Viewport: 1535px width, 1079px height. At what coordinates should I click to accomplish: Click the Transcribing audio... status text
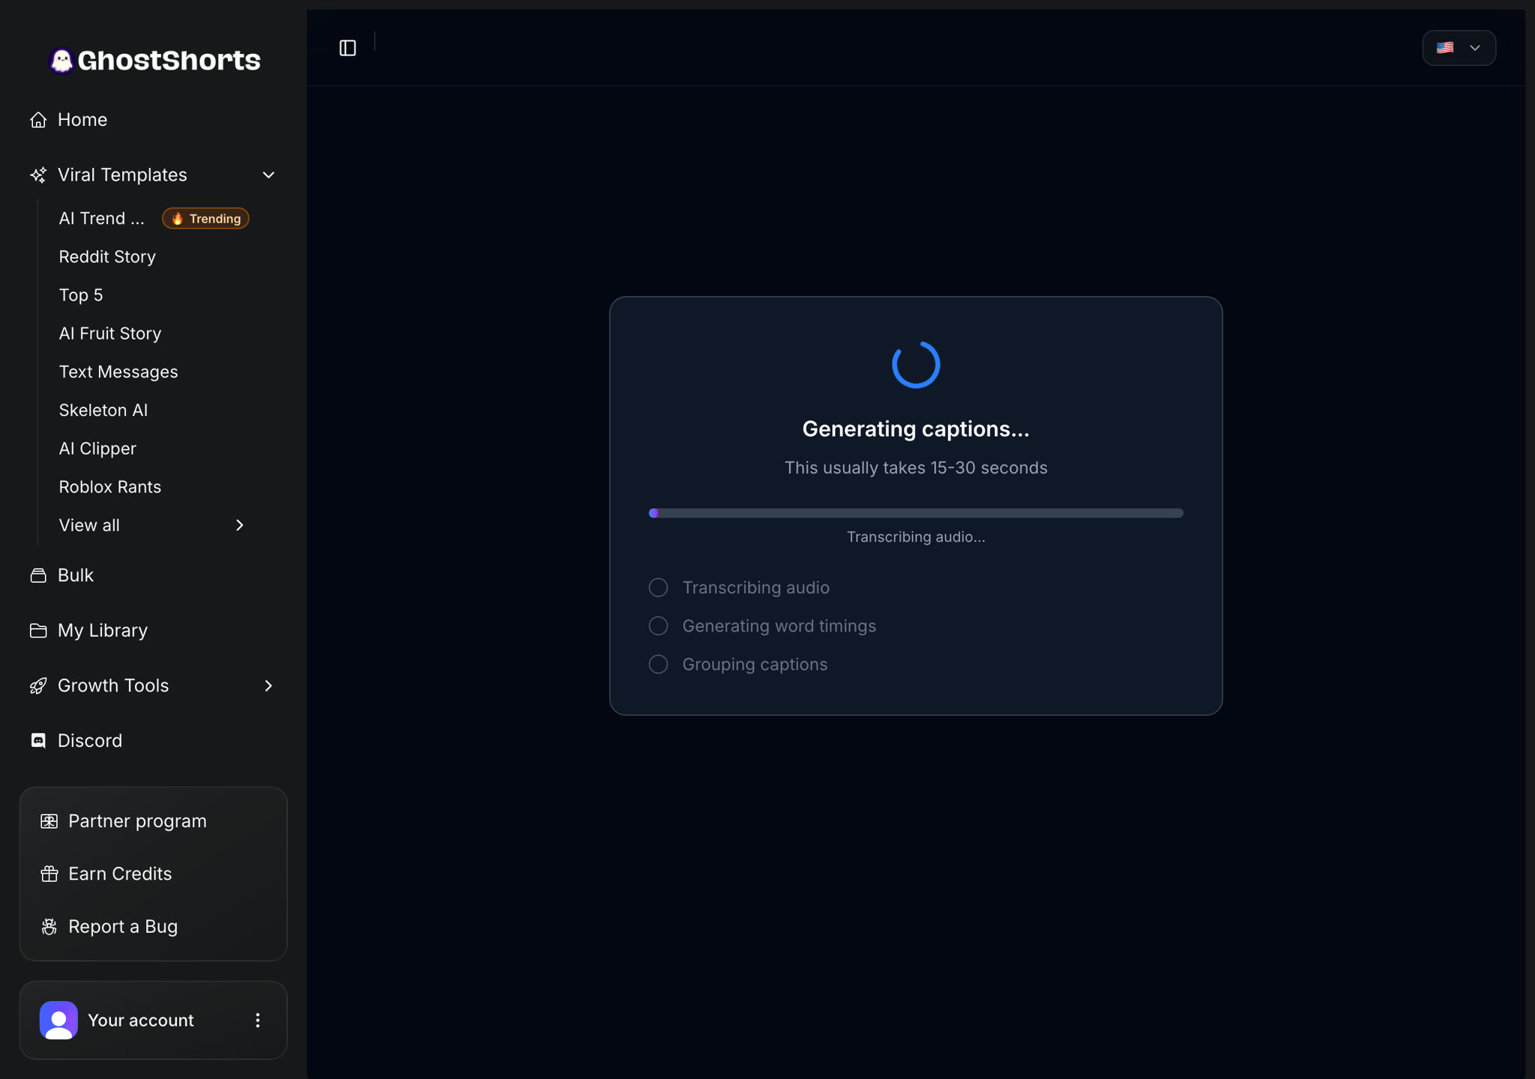tap(916, 537)
